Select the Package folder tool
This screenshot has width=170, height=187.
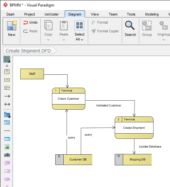[x=7, y=115]
